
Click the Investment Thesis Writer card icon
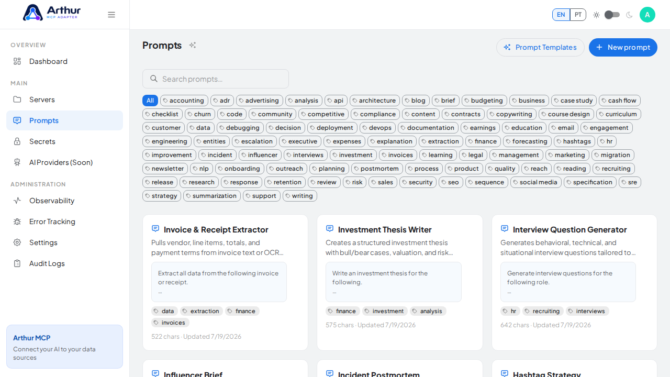pyautogui.click(x=330, y=229)
